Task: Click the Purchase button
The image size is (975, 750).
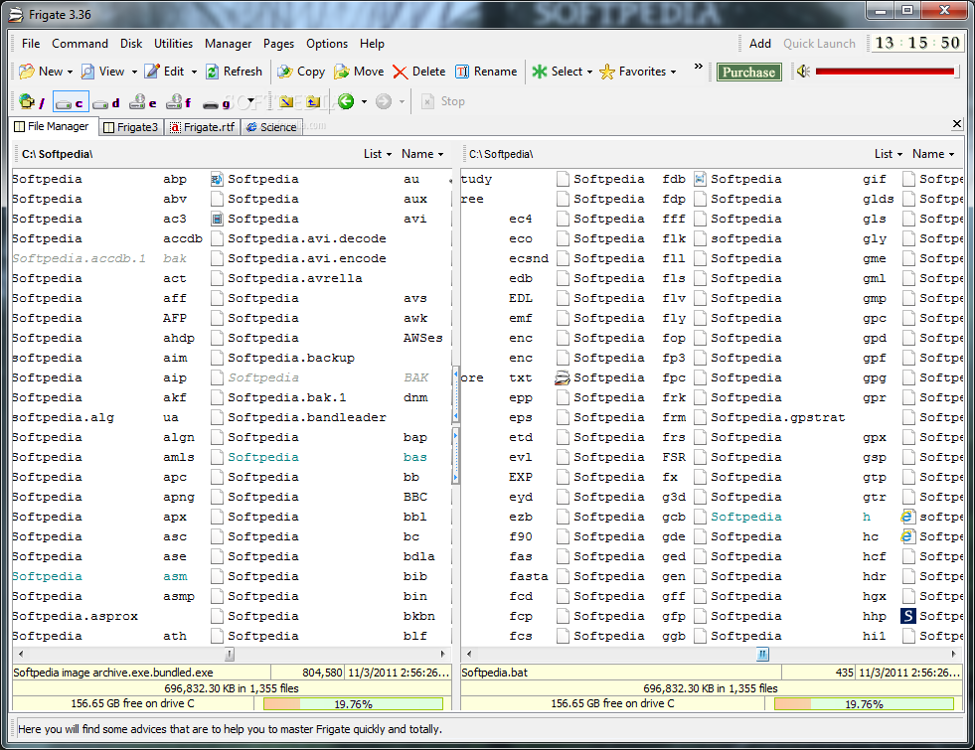Action: (x=748, y=73)
